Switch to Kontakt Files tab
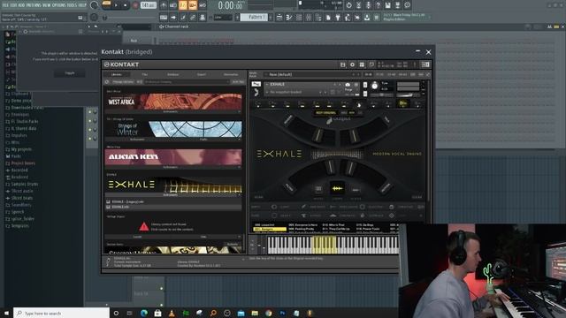The image size is (566, 318). tap(145, 74)
